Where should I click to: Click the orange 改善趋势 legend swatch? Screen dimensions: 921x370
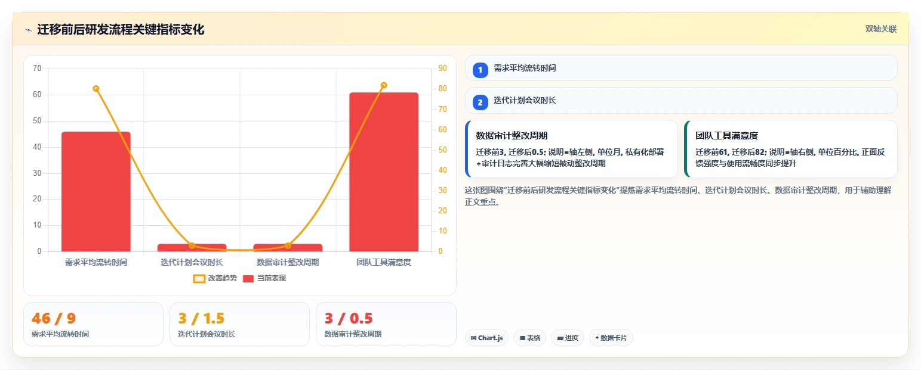(199, 278)
